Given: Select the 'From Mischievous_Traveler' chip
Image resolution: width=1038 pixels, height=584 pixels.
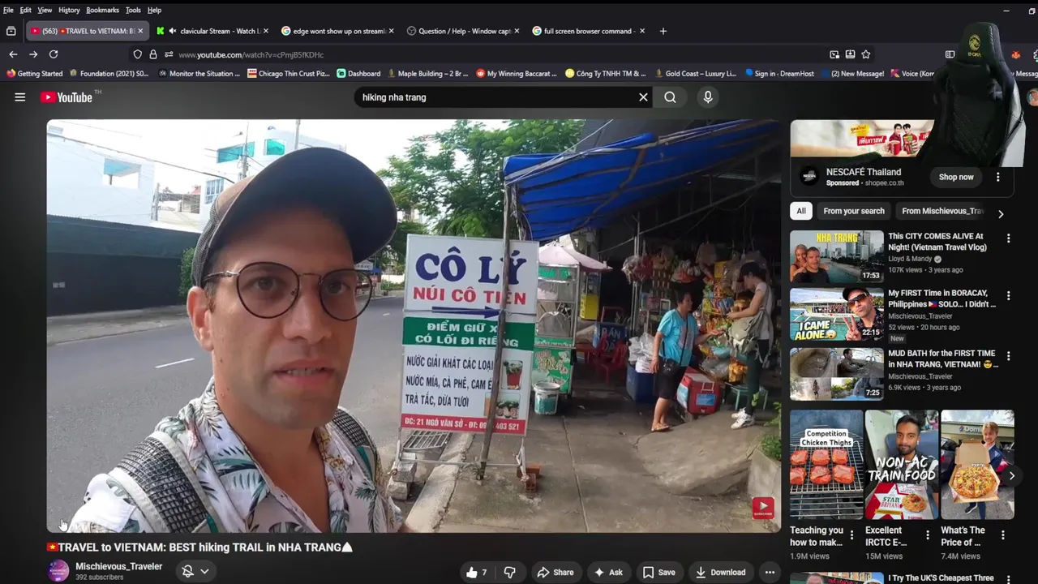Looking at the screenshot, I should (942, 211).
